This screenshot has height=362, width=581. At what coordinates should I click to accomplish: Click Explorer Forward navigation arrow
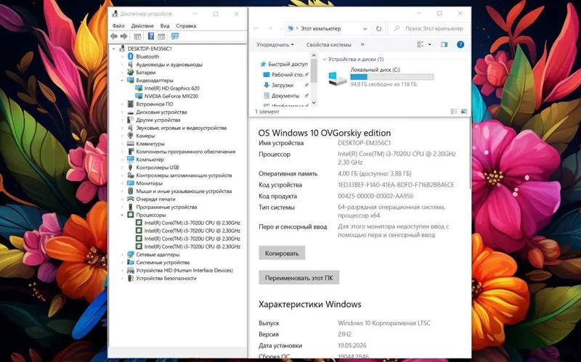[x=269, y=28]
